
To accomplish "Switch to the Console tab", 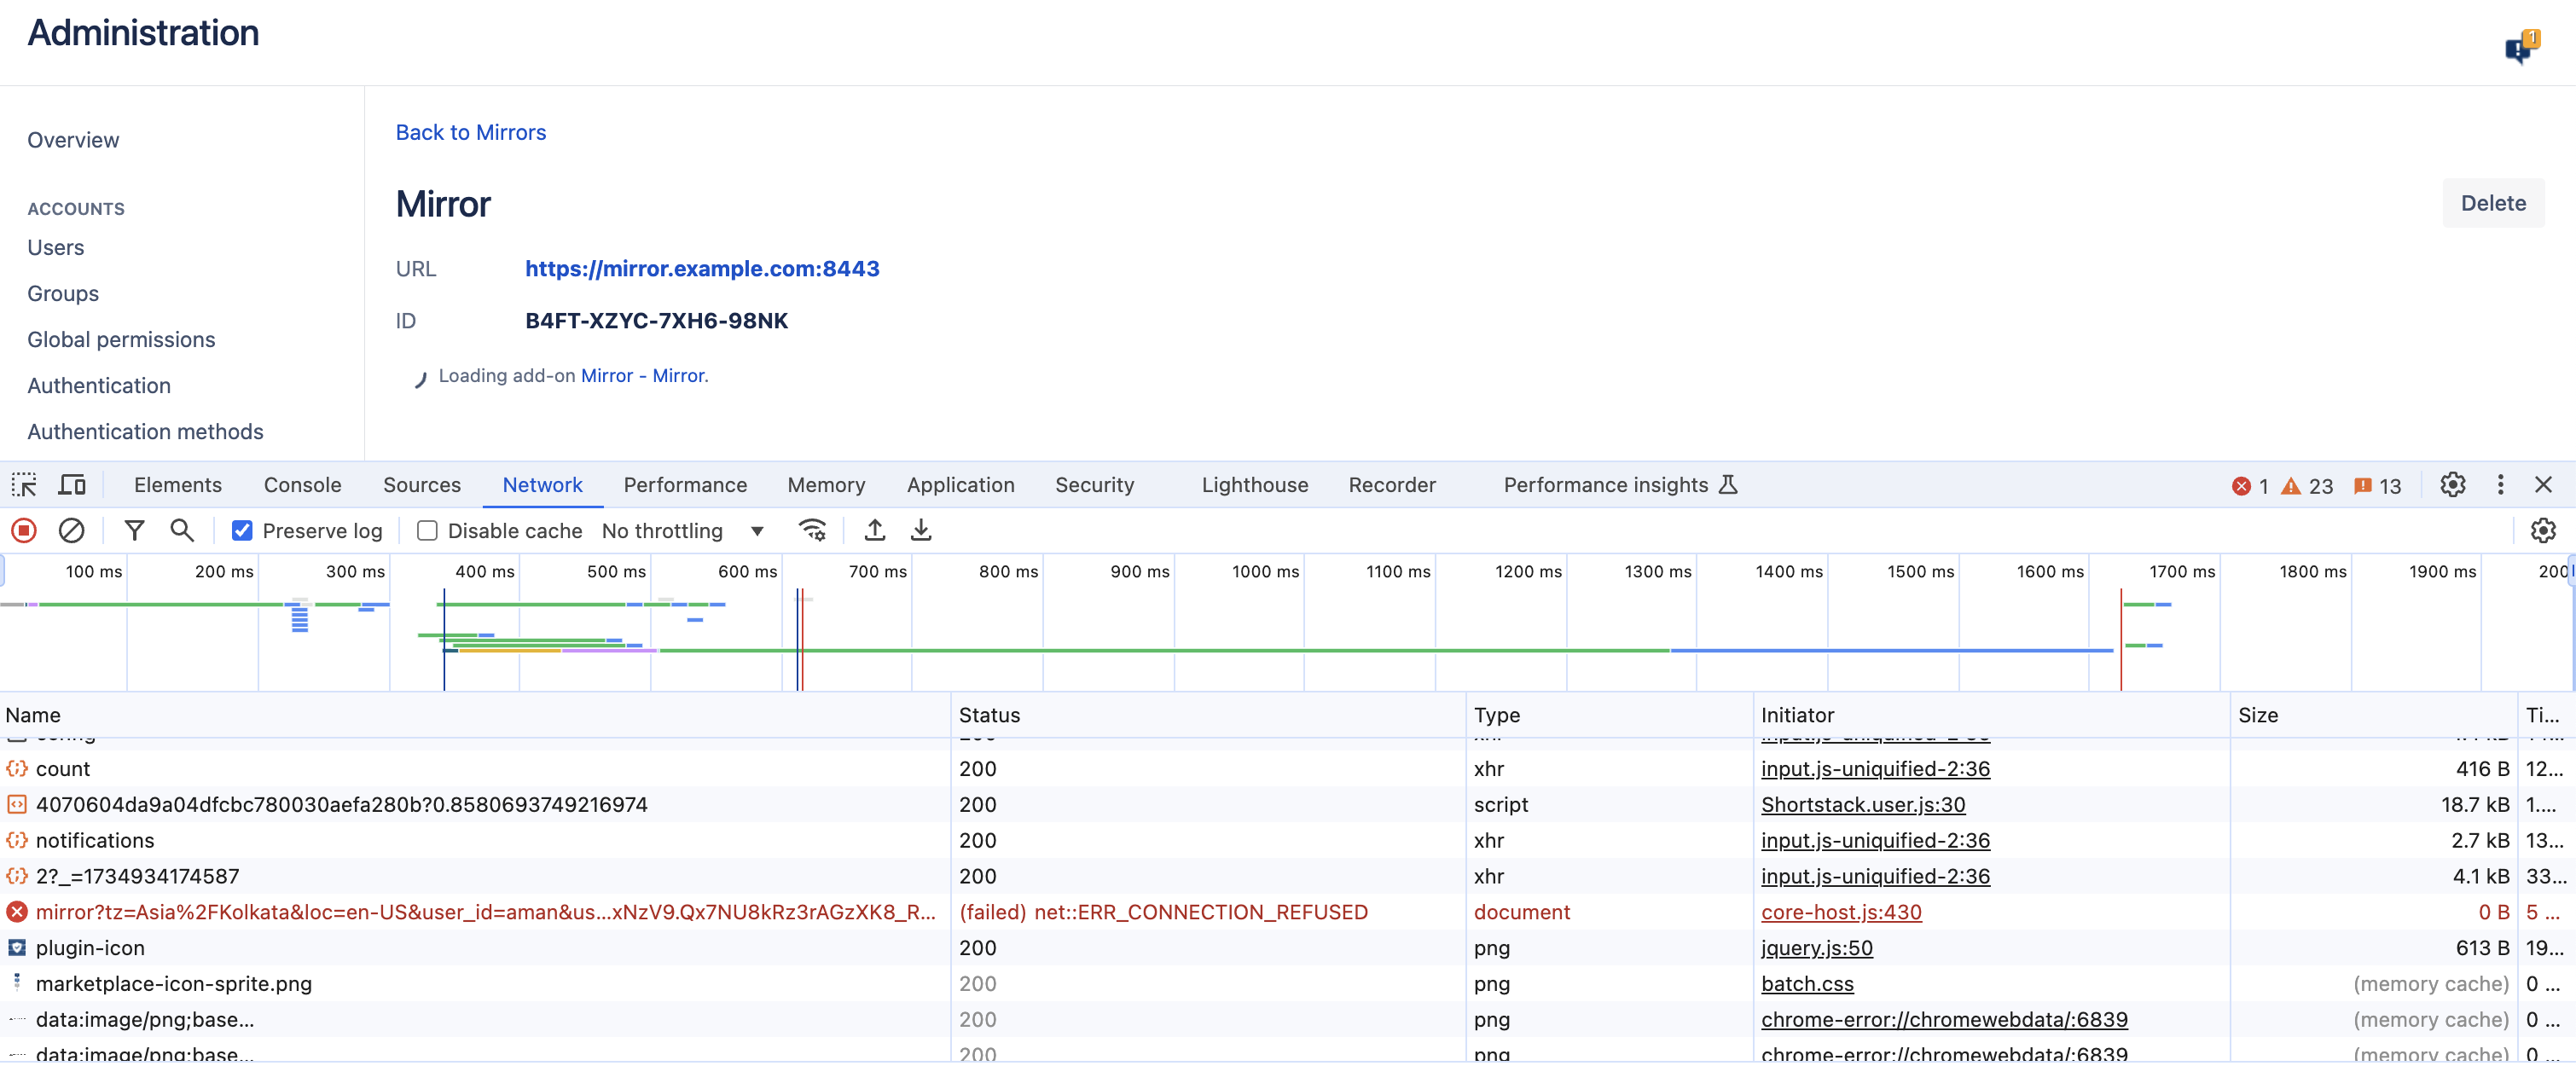I will point(302,485).
